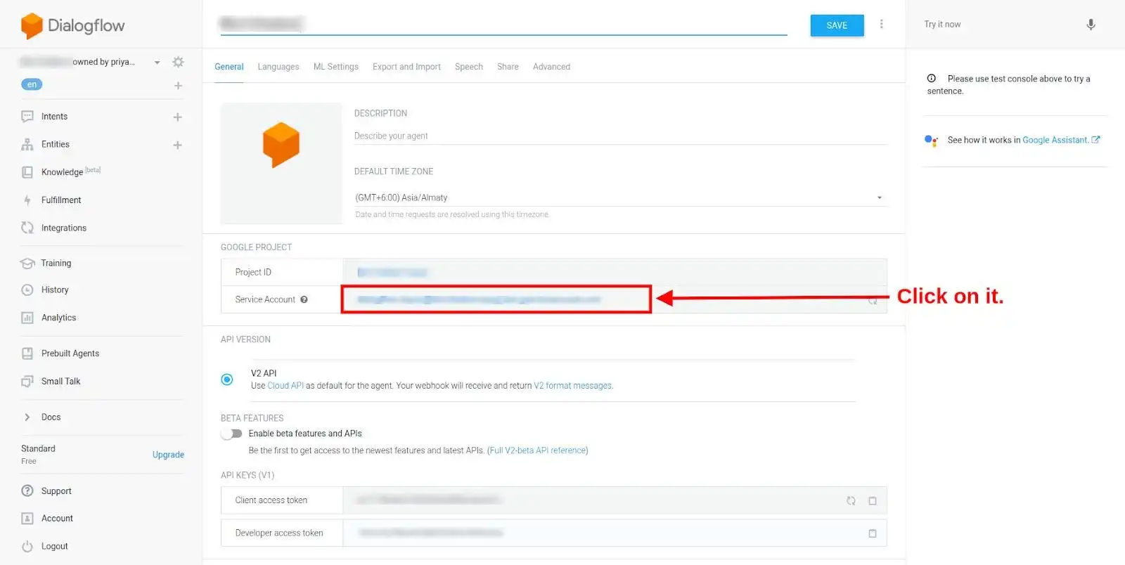Click the microphone icon
1125x565 pixels.
point(1091,25)
